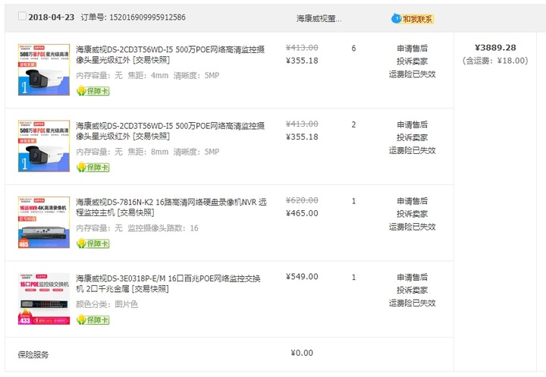This screenshot has height=377, width=546.
Task: Click 保障卡 badge on 4mm camera row
Action: [x=93, y=91]
